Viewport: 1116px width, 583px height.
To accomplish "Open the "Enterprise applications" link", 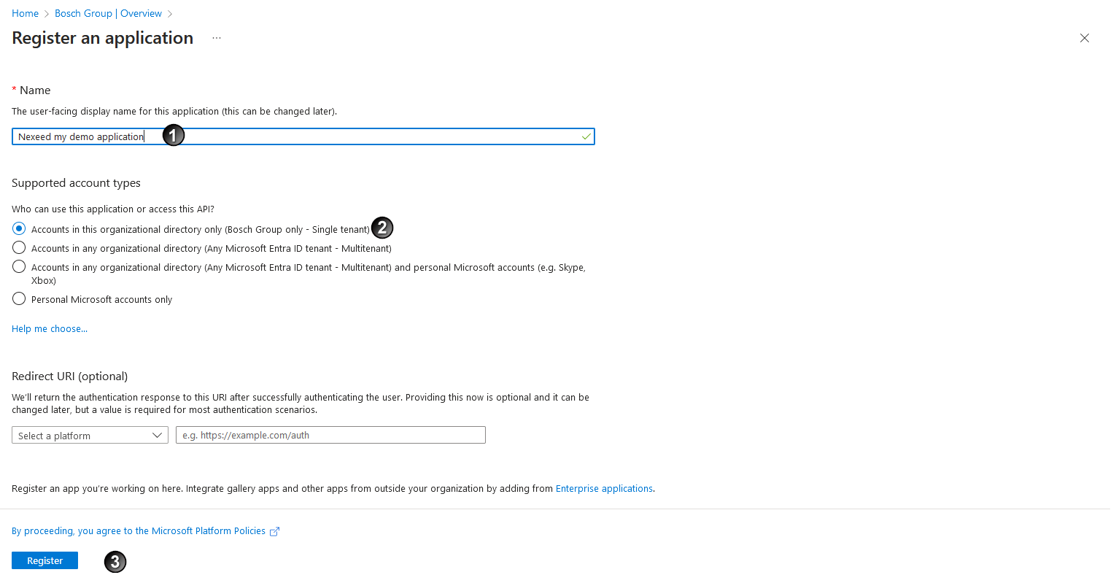I will (604, 488).
